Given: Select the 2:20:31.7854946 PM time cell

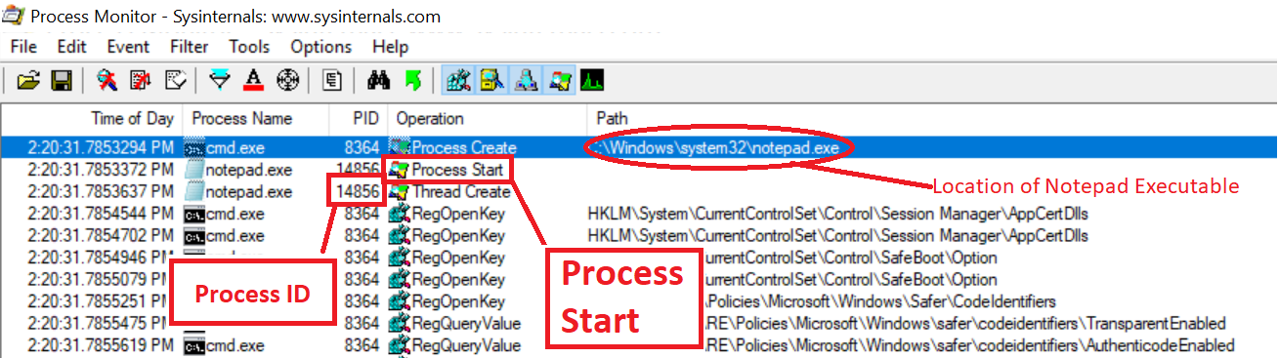Looking at the screenshot, I should 102,258.
